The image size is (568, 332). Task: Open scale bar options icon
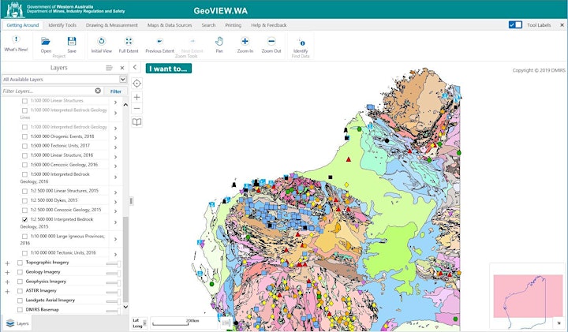coord(226,323)
